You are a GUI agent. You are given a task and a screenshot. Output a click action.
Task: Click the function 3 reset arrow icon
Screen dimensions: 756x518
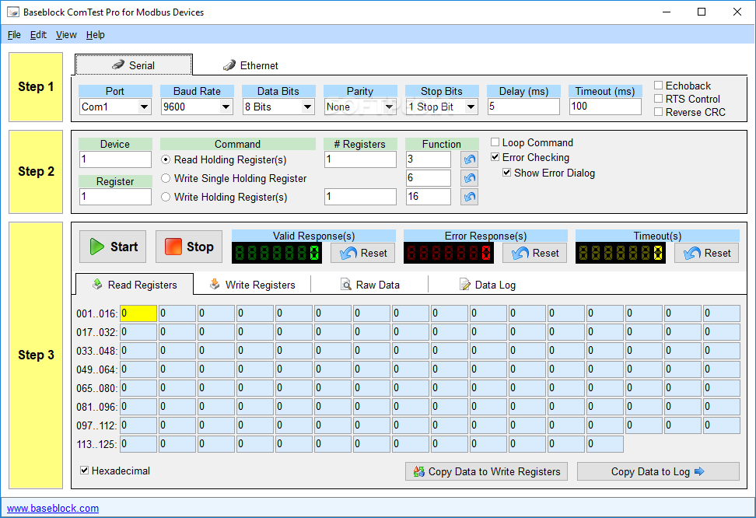[x=469, y=159]
